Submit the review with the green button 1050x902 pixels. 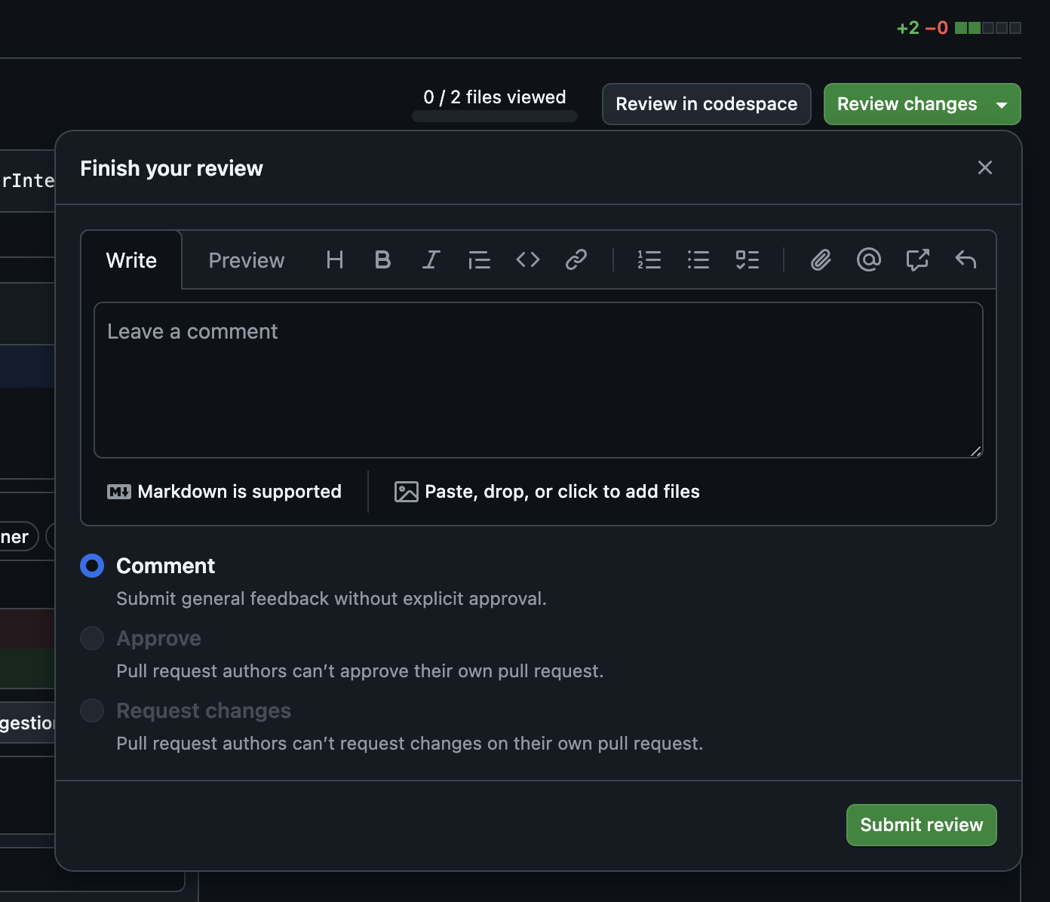(922, 825)
